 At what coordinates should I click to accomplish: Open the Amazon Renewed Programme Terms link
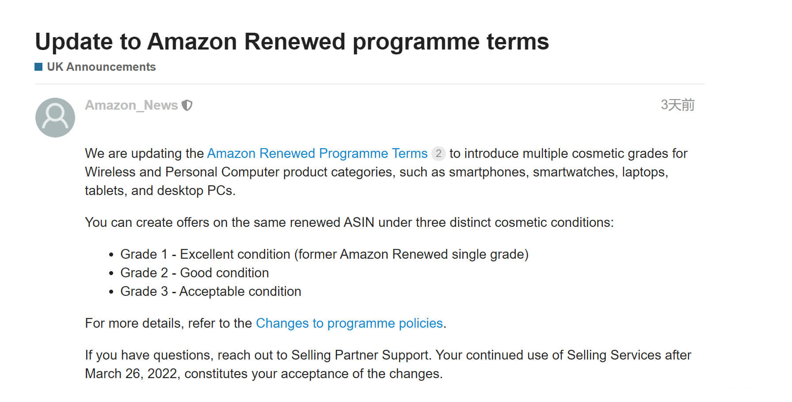pos(317,153)
